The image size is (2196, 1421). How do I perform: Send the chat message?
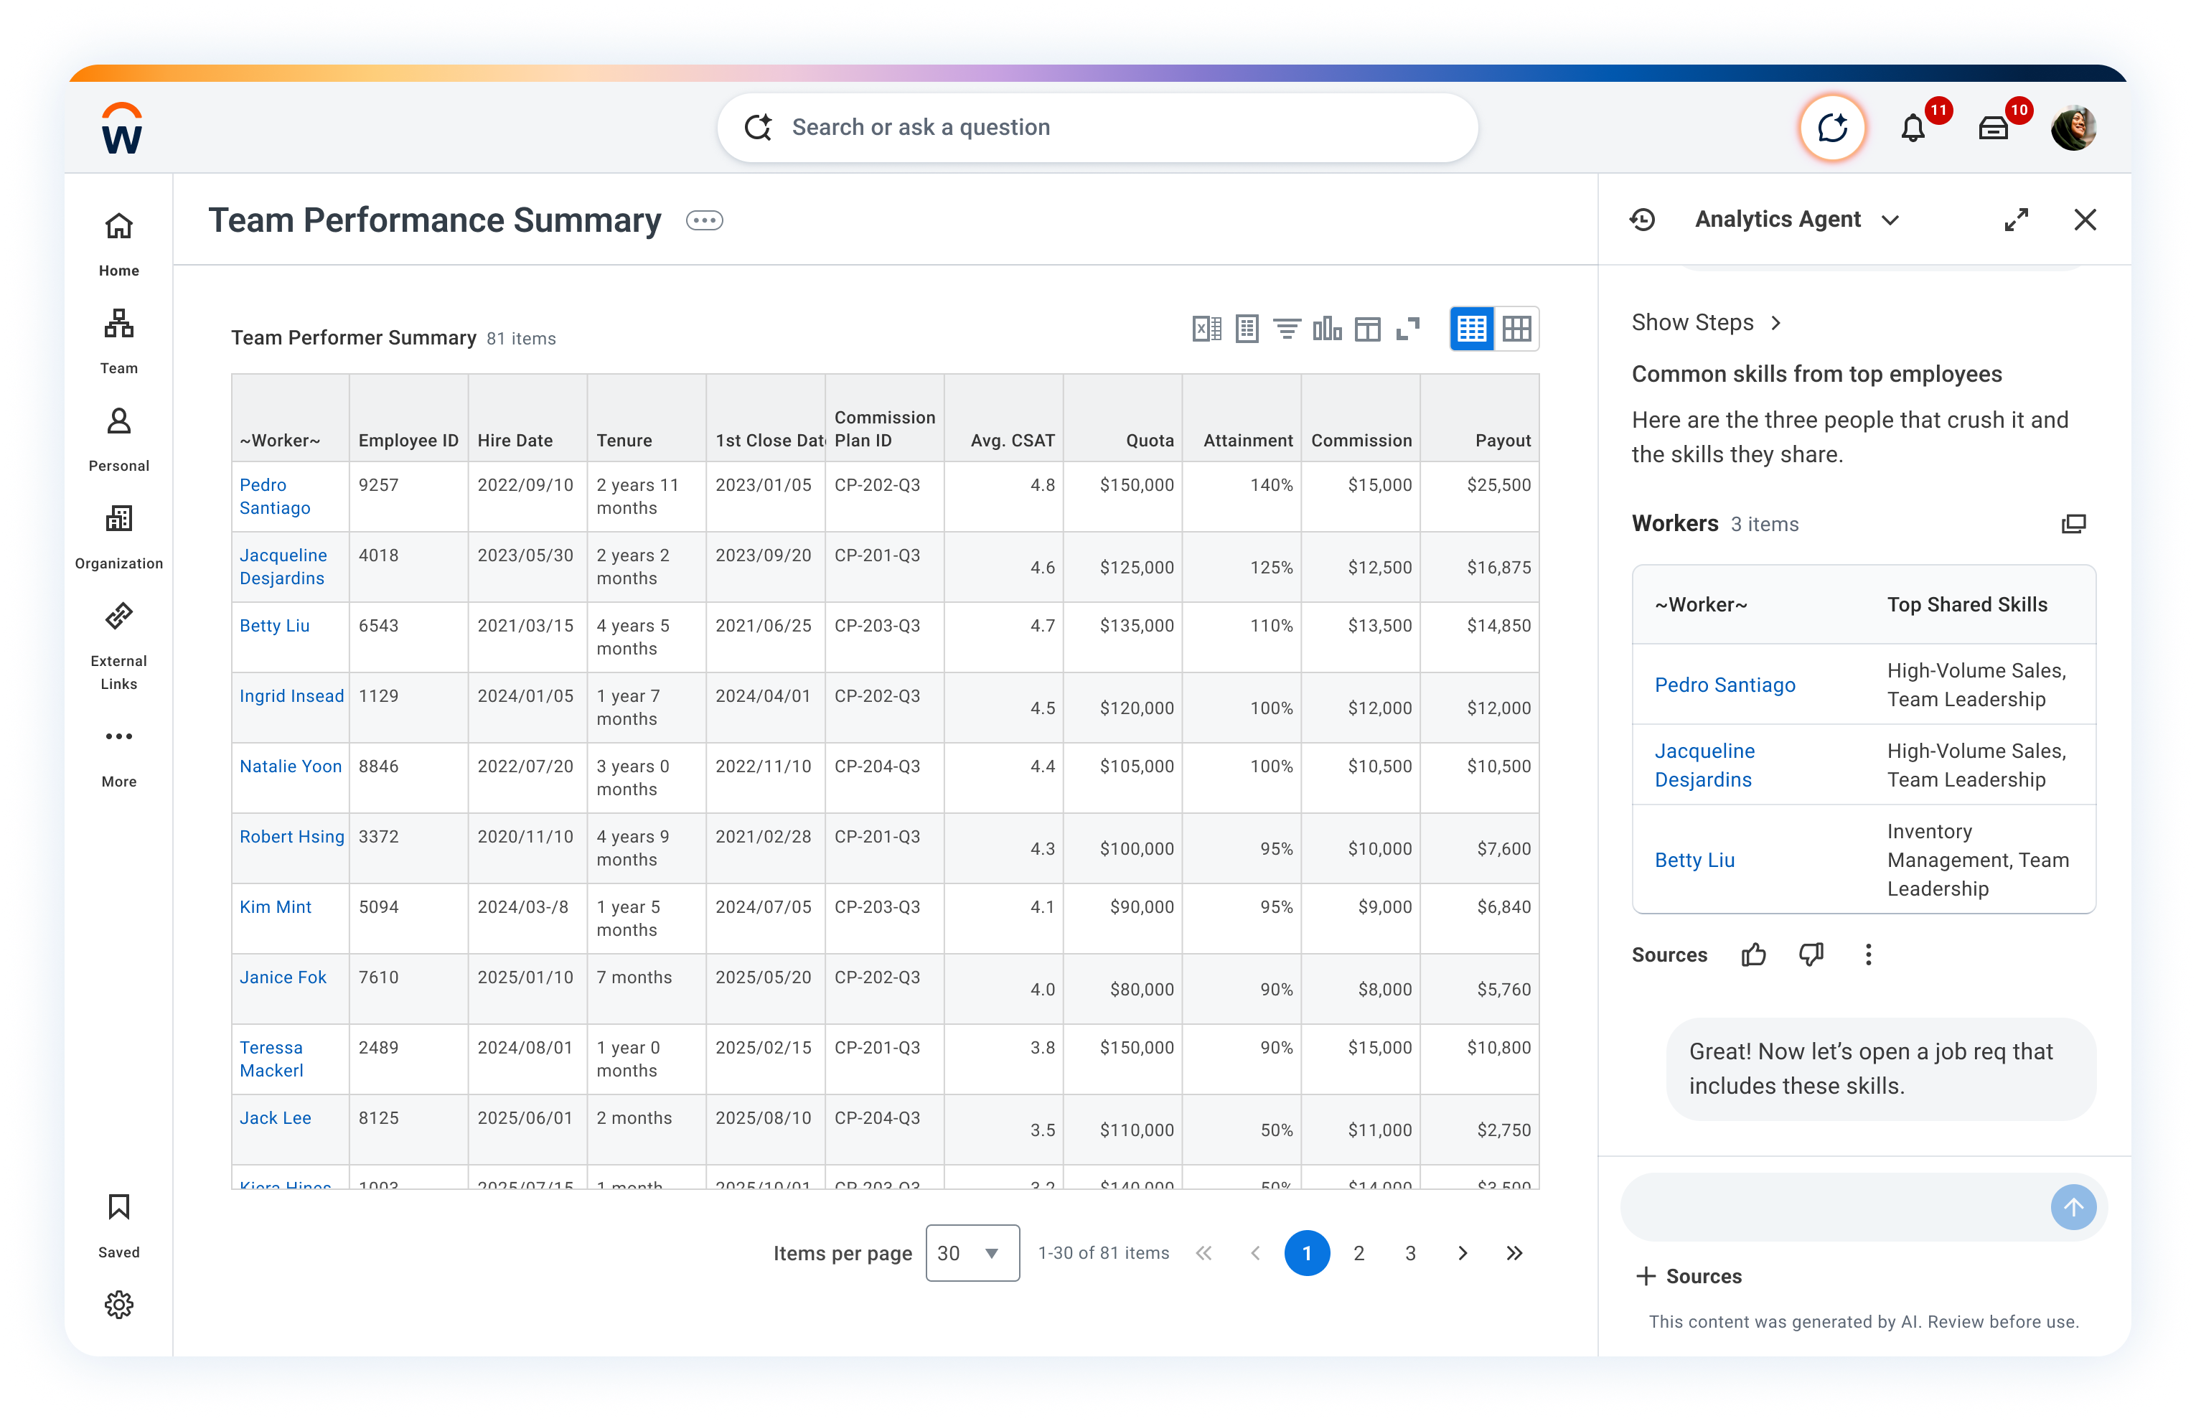(x=2073, y=1207)
